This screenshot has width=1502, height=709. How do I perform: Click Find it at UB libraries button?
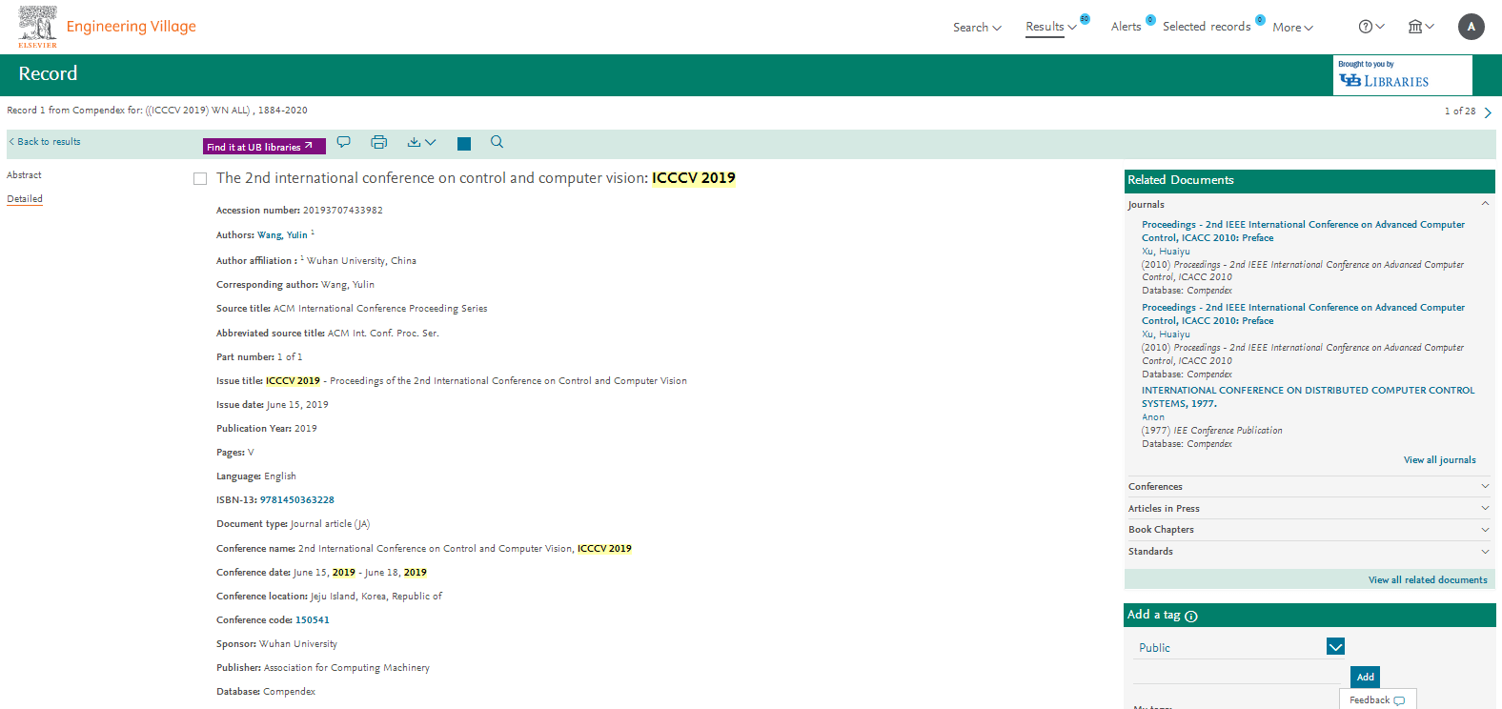[x=264, y=147]
